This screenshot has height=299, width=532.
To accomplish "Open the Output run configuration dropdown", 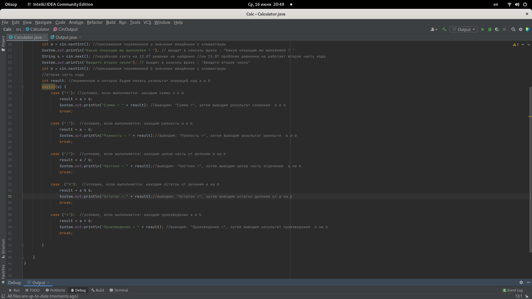I will pyautogui.click(x=464, y=29).
